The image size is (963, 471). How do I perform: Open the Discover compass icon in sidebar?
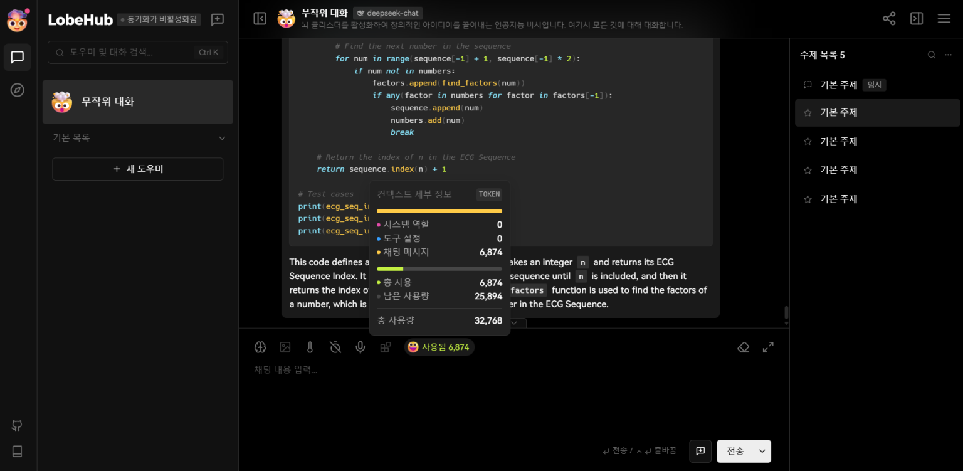click(18, 90)
